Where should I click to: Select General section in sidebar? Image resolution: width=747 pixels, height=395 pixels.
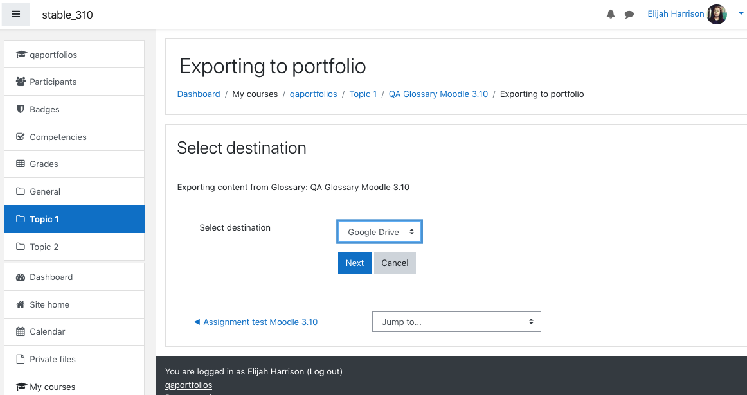pos(75,191)
